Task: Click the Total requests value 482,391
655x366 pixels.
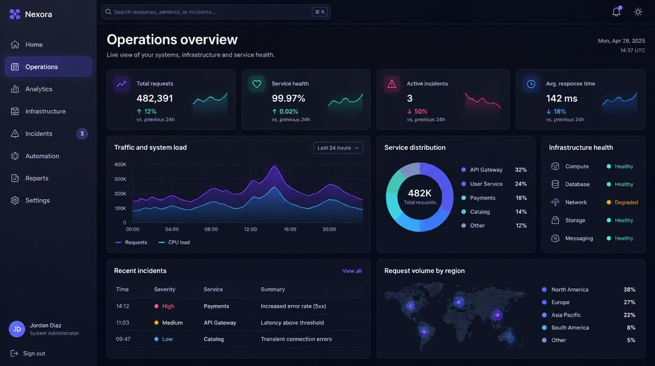Action: coord(155,99)
